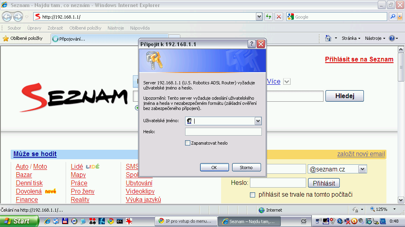Open the @seznam.cz domain dropdown
Viewport: 405px width, 227px height.
[362, 169]
